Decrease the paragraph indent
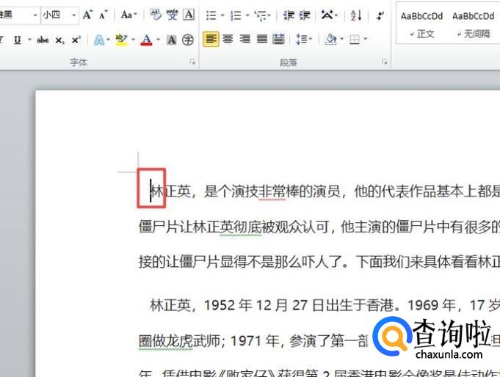500x377 pixels. click(x=289, y=15)
